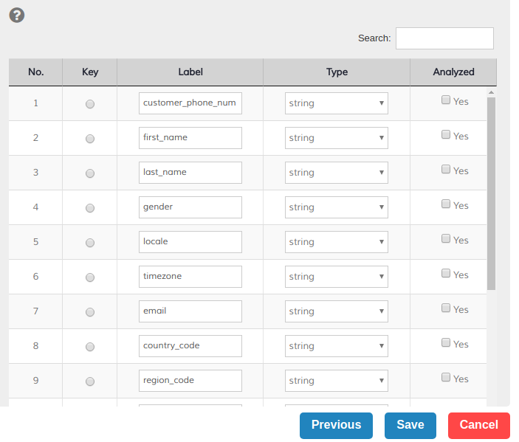Cancel the field configuration
The image size is (519, 442).
478,425
